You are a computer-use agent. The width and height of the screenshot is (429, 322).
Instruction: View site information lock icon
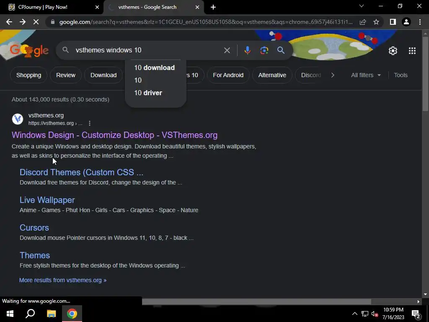click(x=53, y=22)
